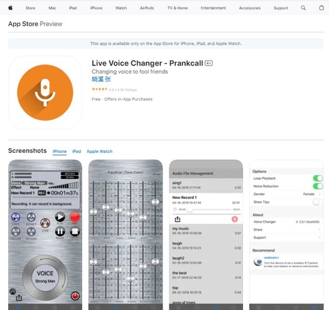Click the five-star rating icons

99,89
